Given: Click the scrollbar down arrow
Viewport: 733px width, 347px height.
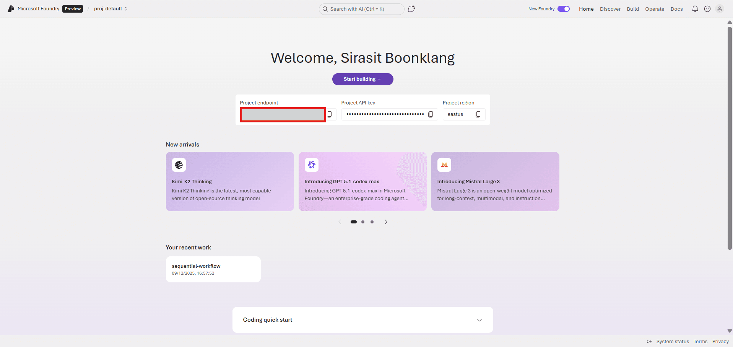Looking at the screenshot, I should tap(730, 331).
